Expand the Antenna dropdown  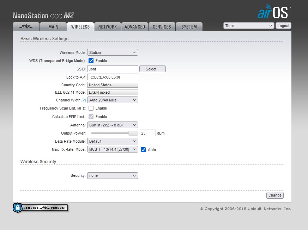coord(113,125)
